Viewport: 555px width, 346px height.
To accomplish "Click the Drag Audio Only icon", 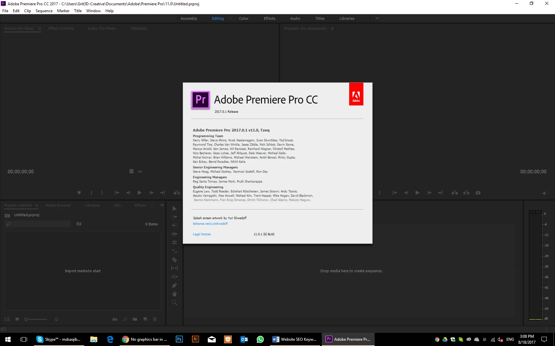I will (x=140, y=171).
